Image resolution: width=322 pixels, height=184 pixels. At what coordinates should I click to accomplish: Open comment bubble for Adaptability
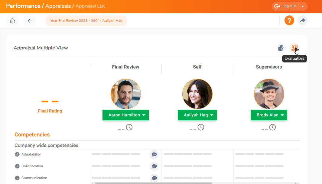[154, 154]
